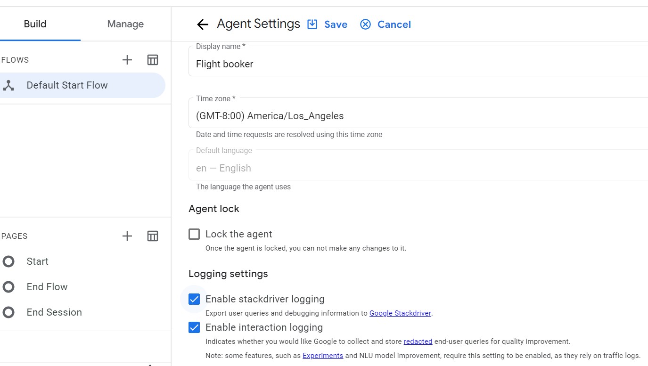Click the Default Start Flow node icon

click(8, 85)
